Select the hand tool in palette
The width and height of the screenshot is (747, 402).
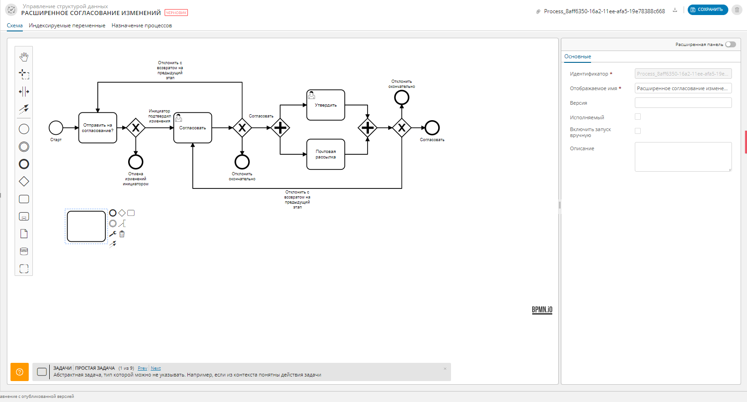24,57
